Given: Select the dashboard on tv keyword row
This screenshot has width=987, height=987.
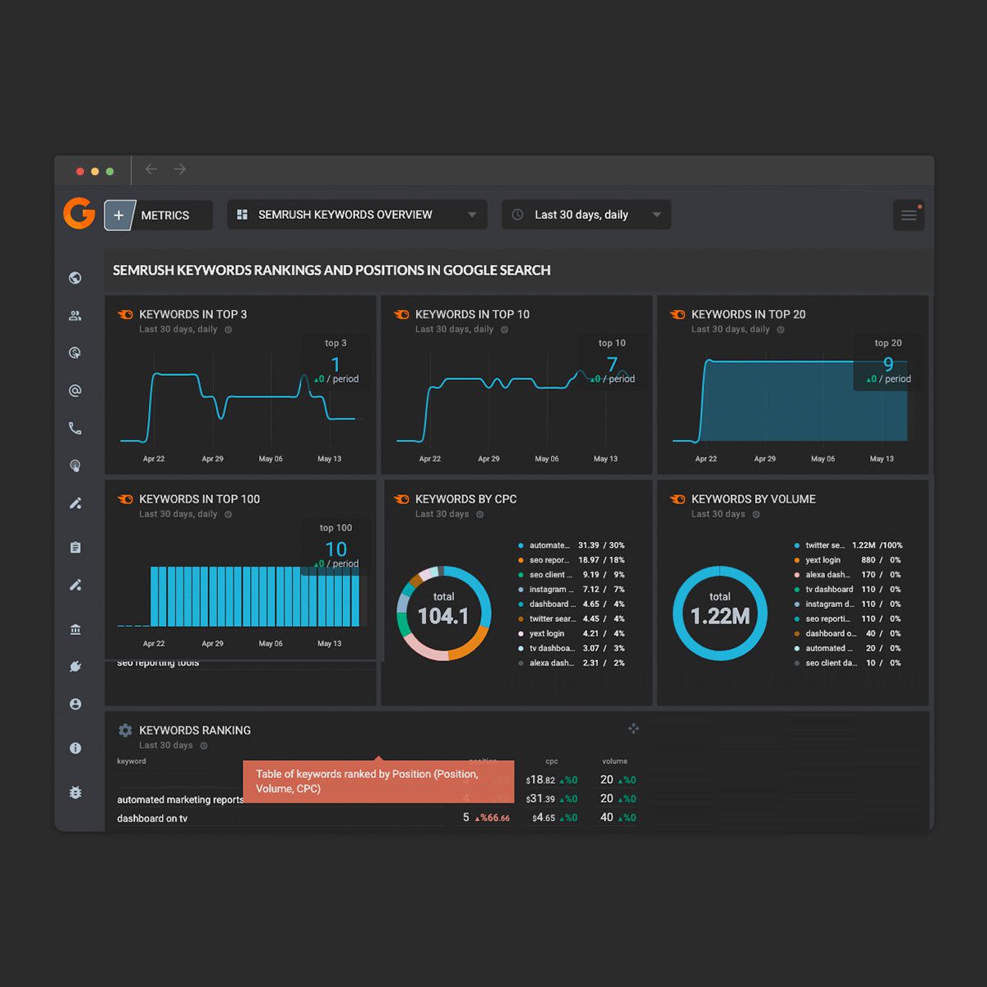Looking at the screenshot, I should coord(153,818).
